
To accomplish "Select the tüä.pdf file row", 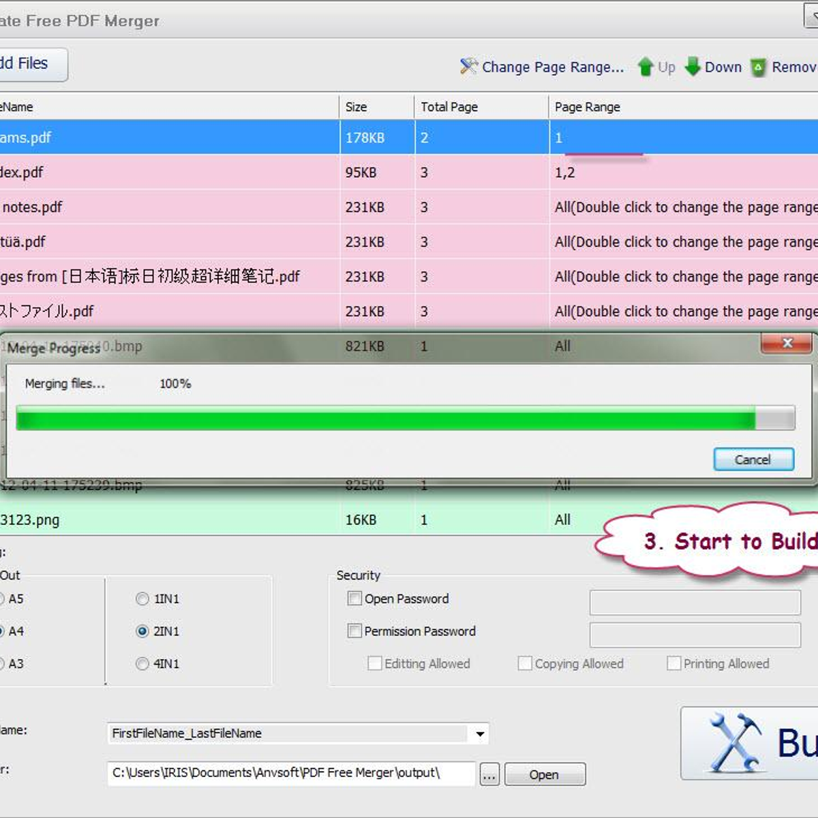I will point(409,242).
